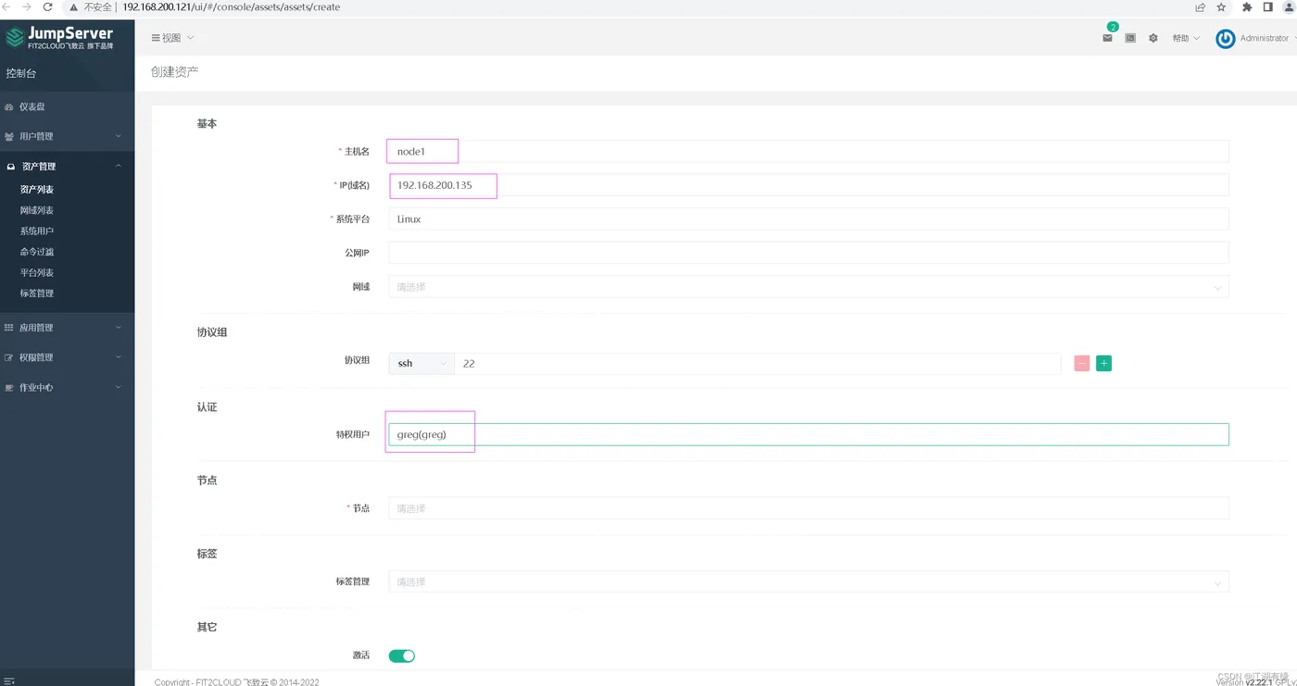The width and height of the screenshot is (1297, 686).
Task: Click 控制台 sidebar header
Action: [x=21, y=73]
